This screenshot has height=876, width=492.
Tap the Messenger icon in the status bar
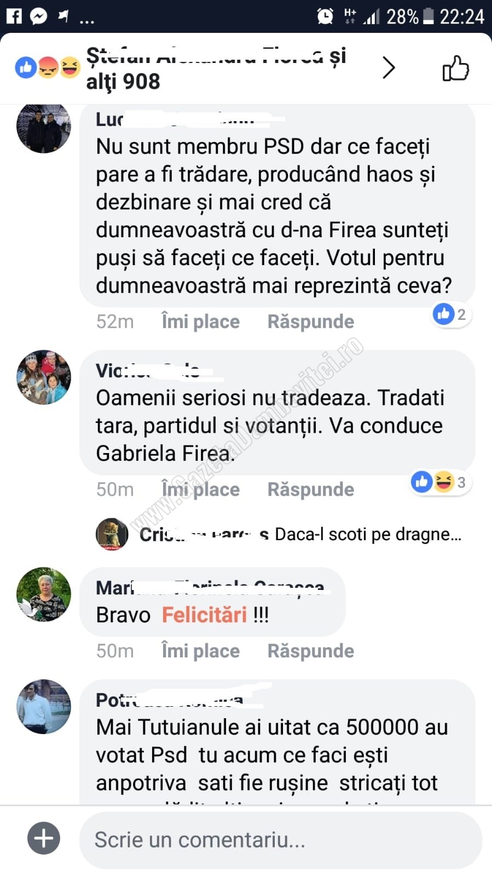coord(38,16)
